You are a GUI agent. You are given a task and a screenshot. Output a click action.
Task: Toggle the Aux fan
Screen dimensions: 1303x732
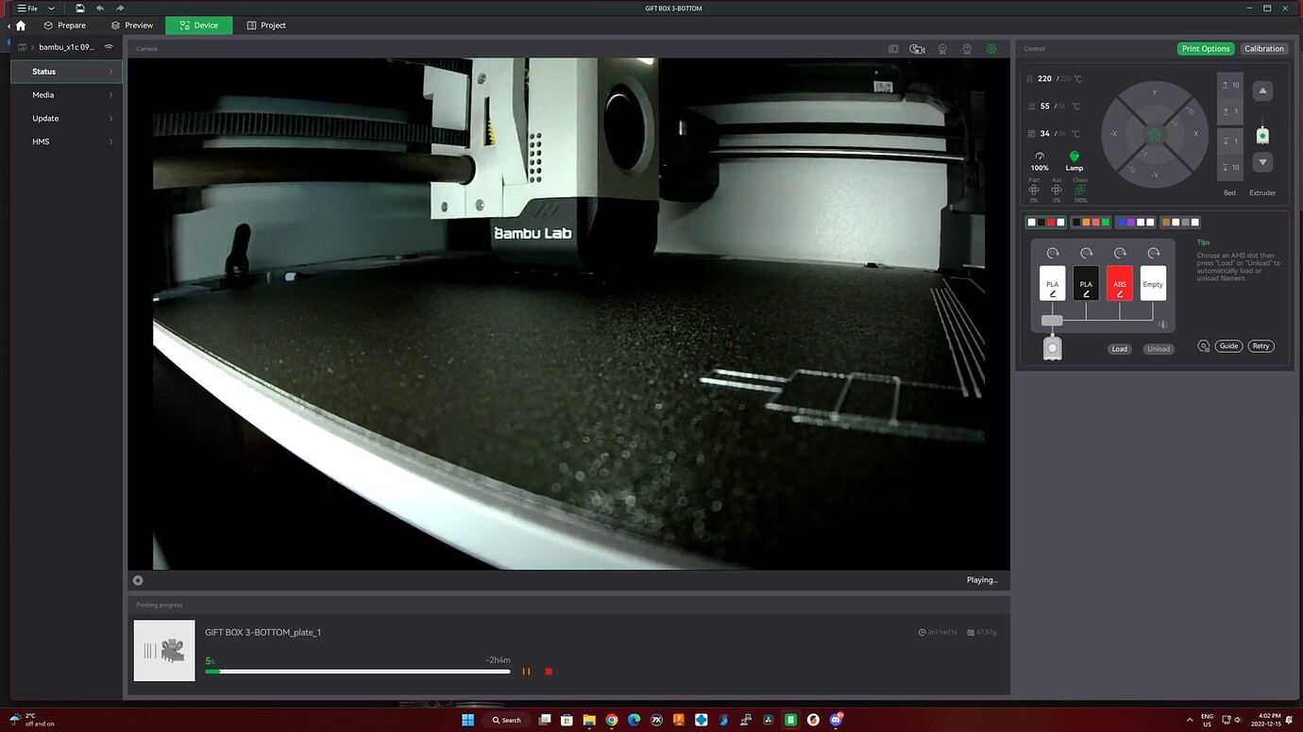(1057, 190)
